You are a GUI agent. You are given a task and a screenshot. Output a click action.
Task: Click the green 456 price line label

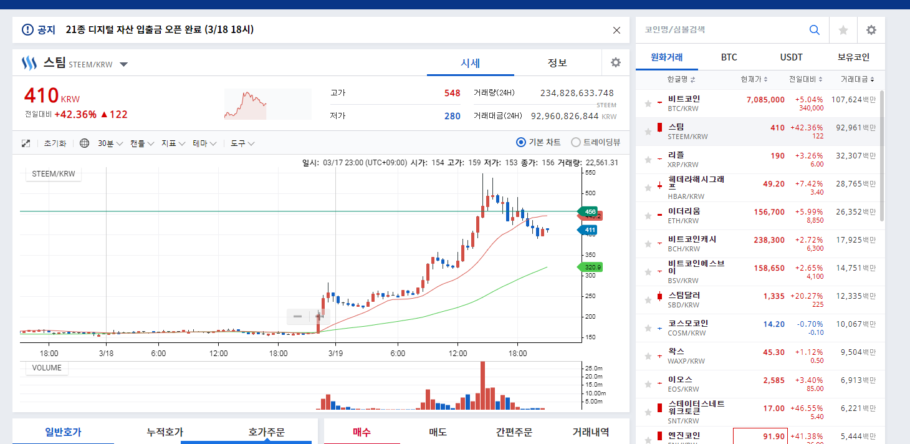point(588,211)
